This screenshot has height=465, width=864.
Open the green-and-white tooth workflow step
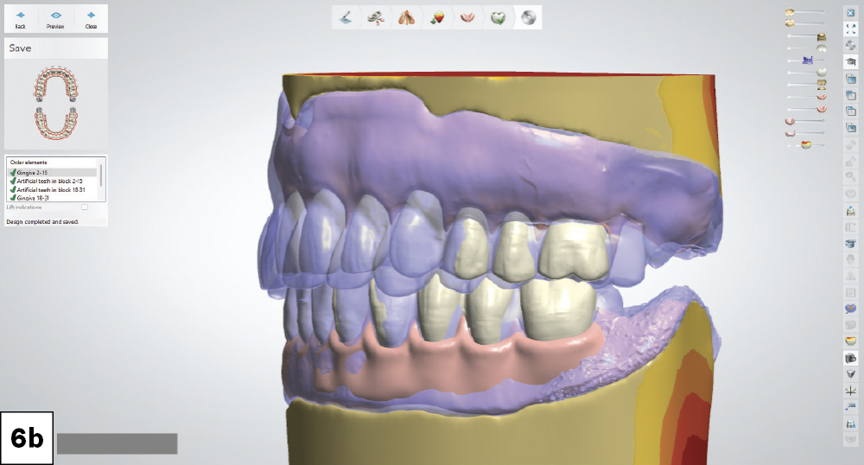pos(498,17)
